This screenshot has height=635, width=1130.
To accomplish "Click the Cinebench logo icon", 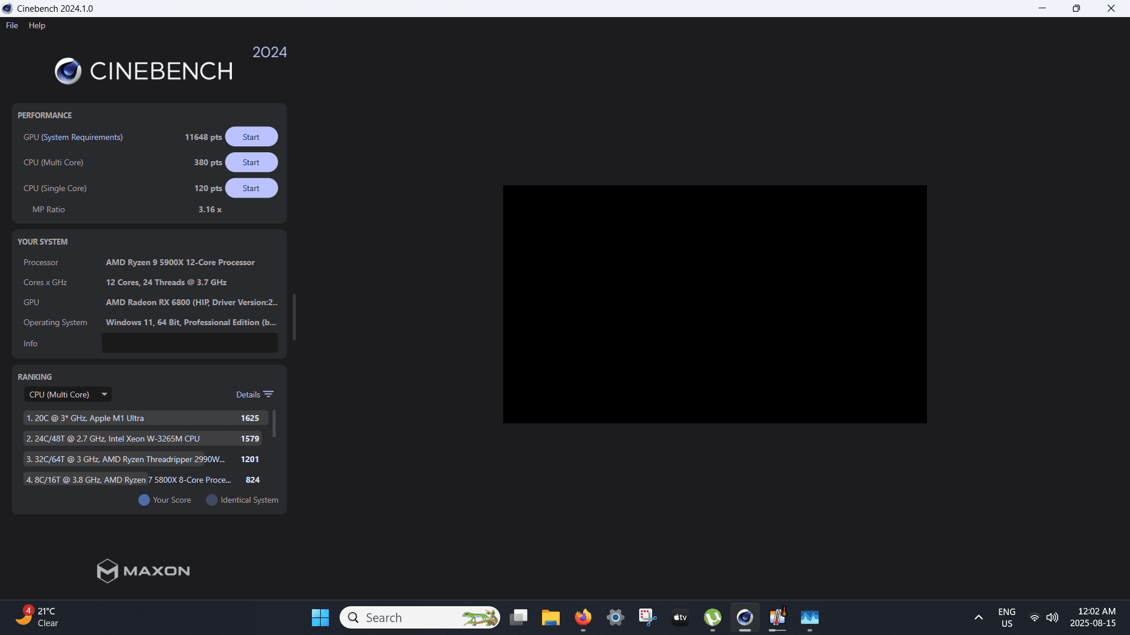I will click(x=68, y=71).
